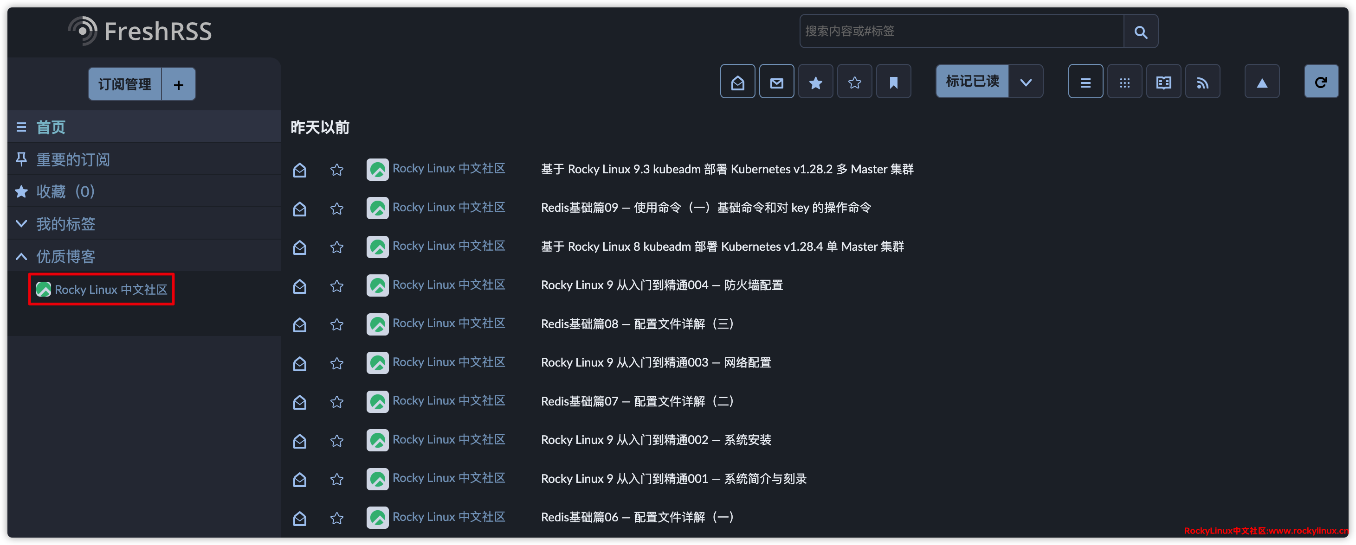Open the 收藏 (0) sidebar item
Image resolution: width=1356 pixels, height=545 pixels.
(65, 191)
